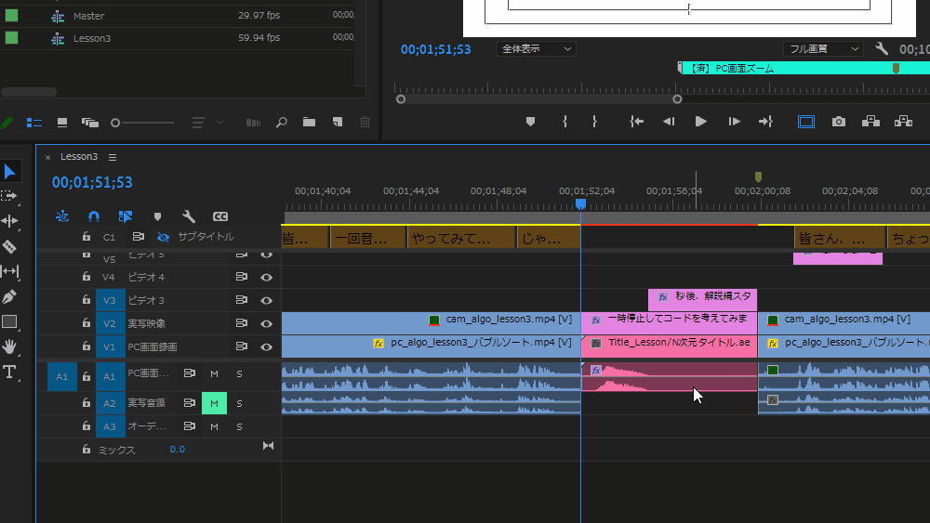This screenshot has width=930, height=523.
Task: Toggle V2 track targeting
Action: click(x=110, y=323)
